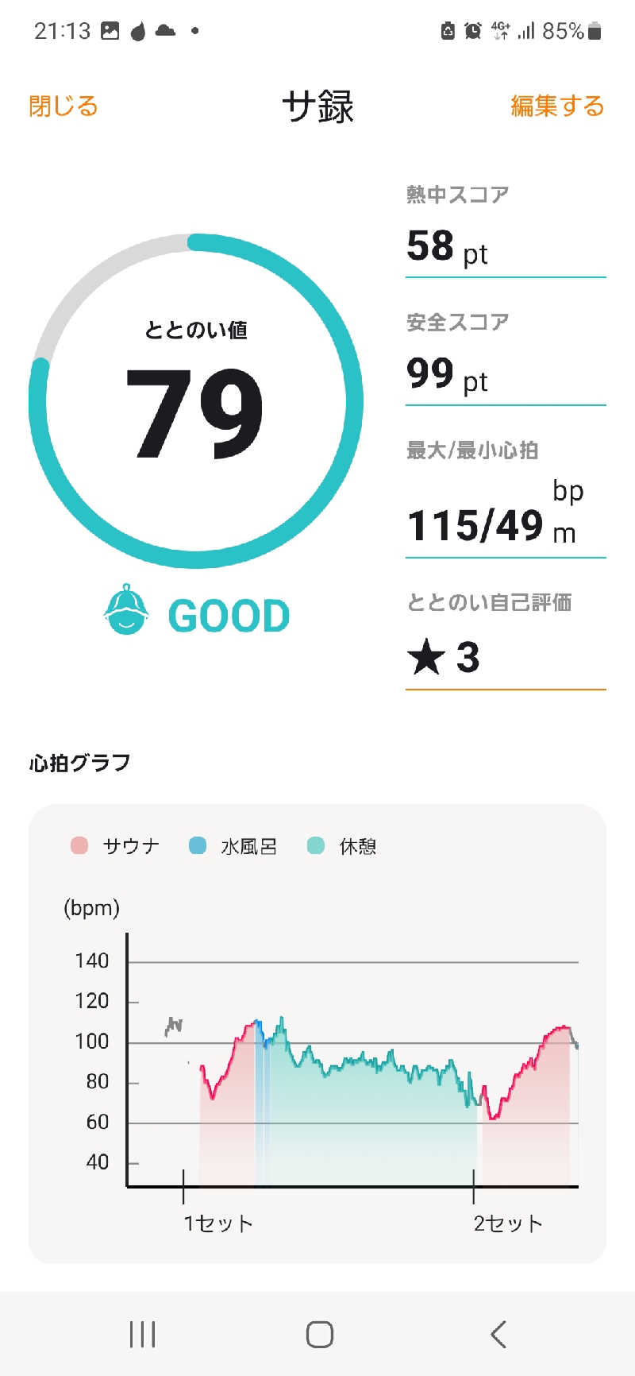The width and height of the screenshot is (635, 1376).
Task: Tap the Android back navigation arrow
Action: point(498,1334)
